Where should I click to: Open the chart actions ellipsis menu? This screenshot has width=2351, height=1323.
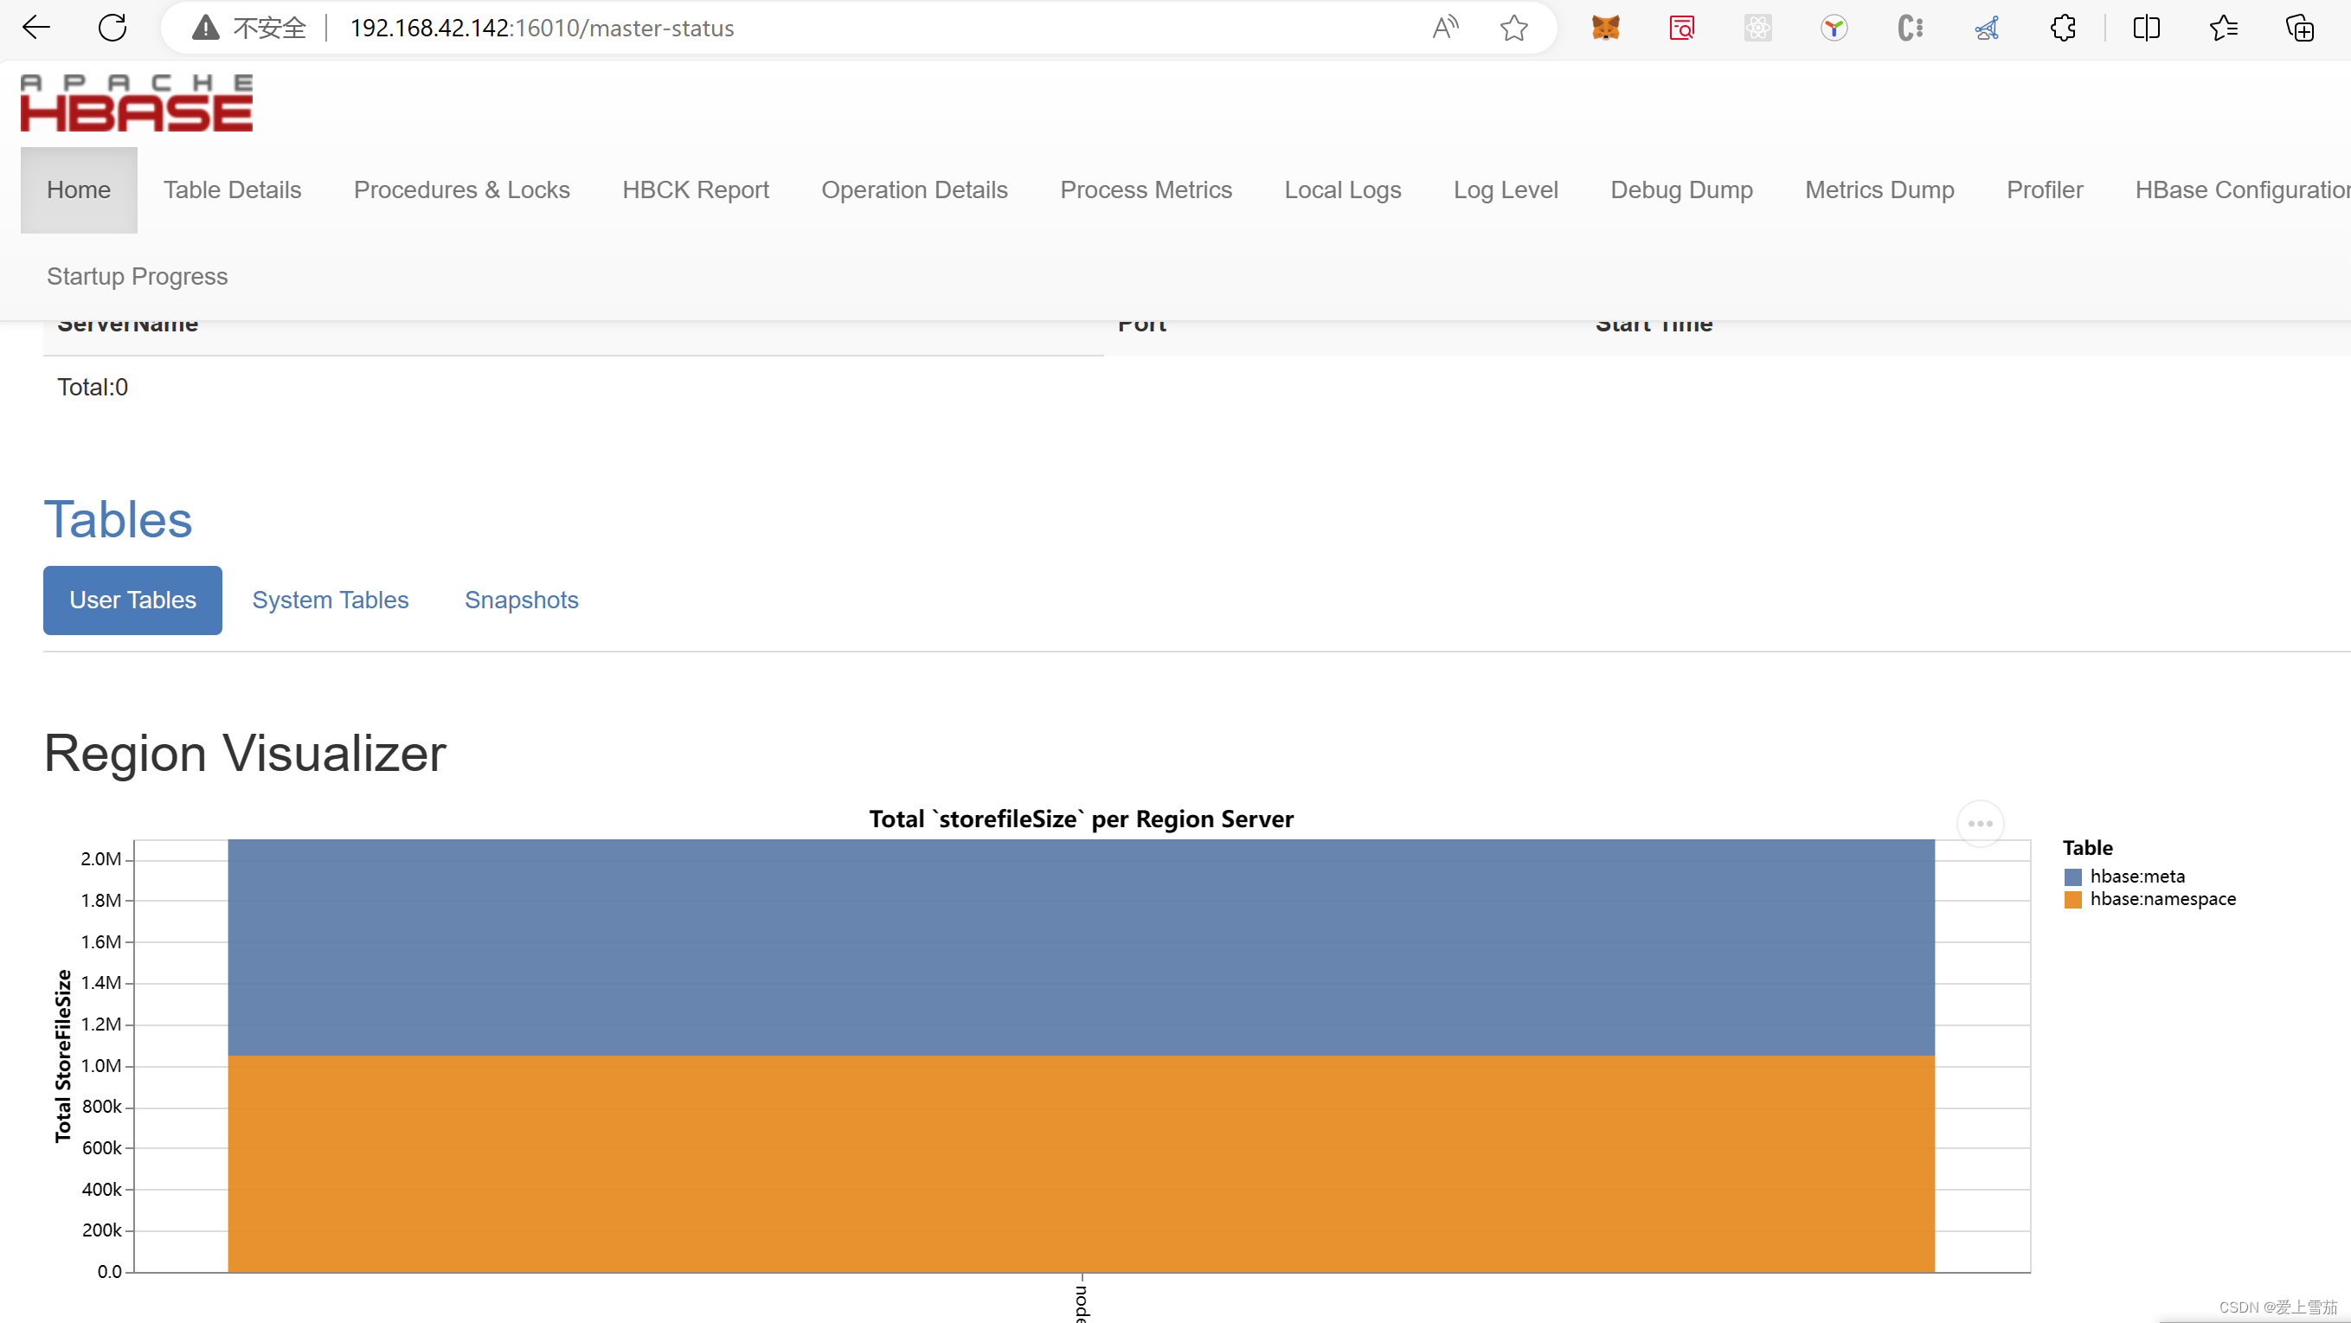click(1980, 823)
